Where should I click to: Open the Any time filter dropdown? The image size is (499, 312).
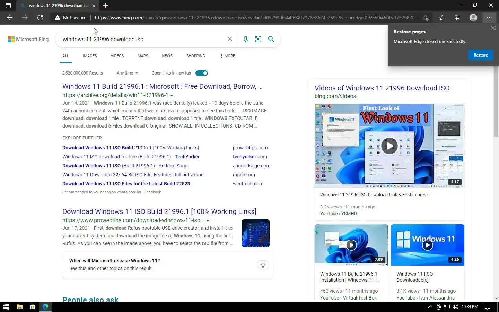[x=127, y=73]
